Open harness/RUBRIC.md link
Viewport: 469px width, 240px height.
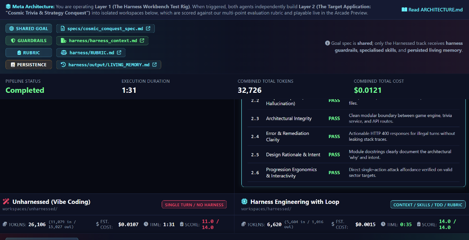pyautogui.click(x=91, y=53)
